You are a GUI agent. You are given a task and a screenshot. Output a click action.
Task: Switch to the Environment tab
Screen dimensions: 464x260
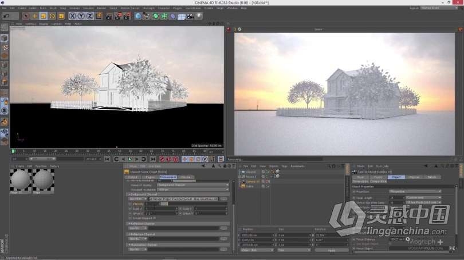(x=168, y=177)
